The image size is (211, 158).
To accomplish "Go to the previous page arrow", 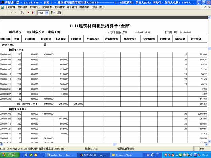I will [16, 13].
